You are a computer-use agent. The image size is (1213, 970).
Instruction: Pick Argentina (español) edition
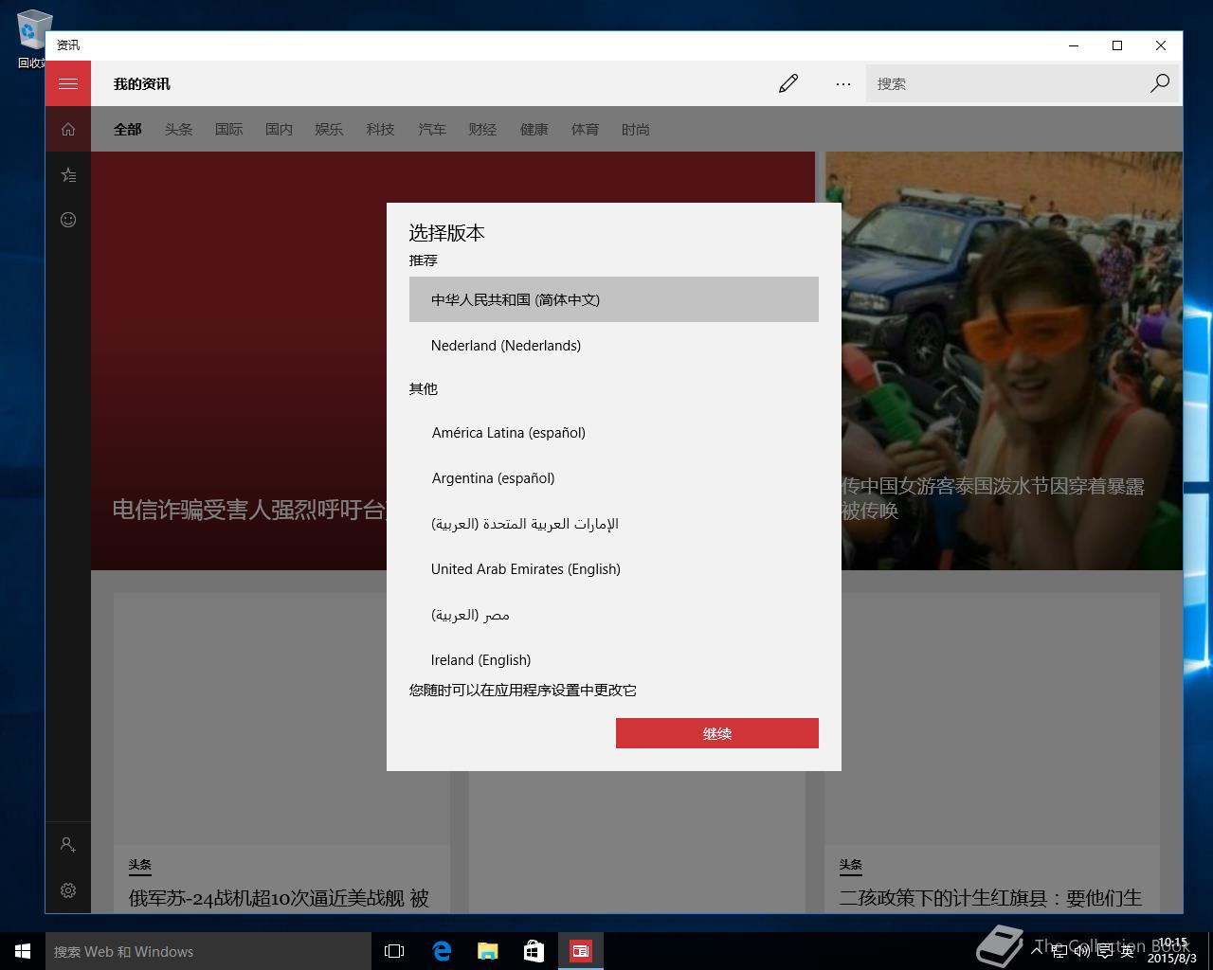[x=614, y=478]
